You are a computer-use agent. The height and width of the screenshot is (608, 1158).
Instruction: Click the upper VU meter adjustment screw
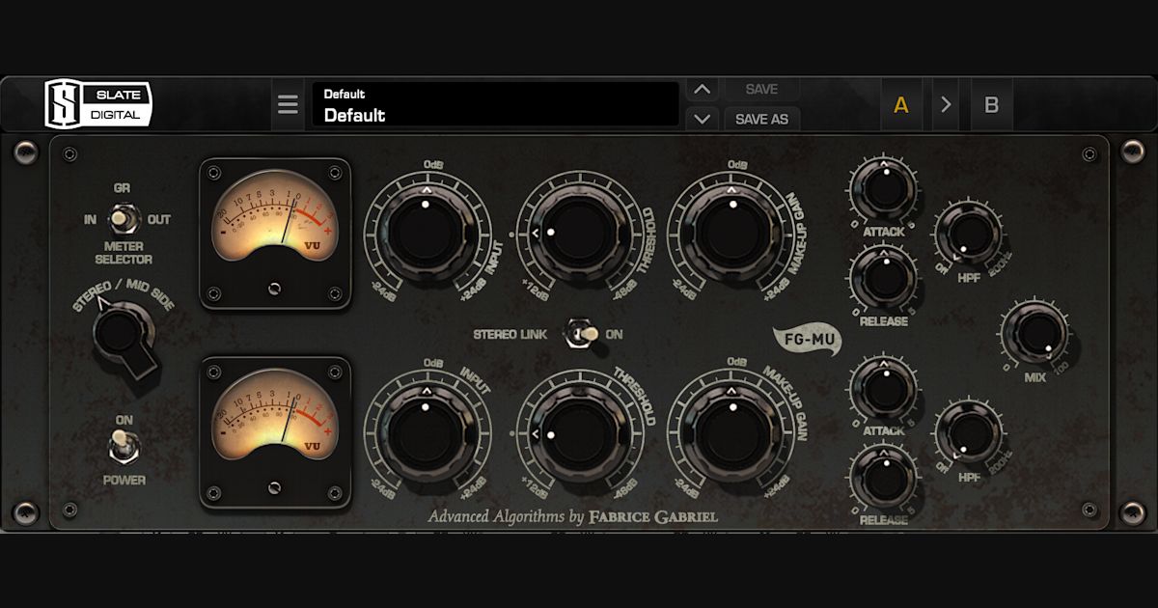pos(275,288)
